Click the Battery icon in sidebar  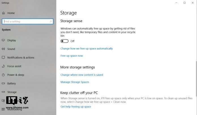coord(3,83)
